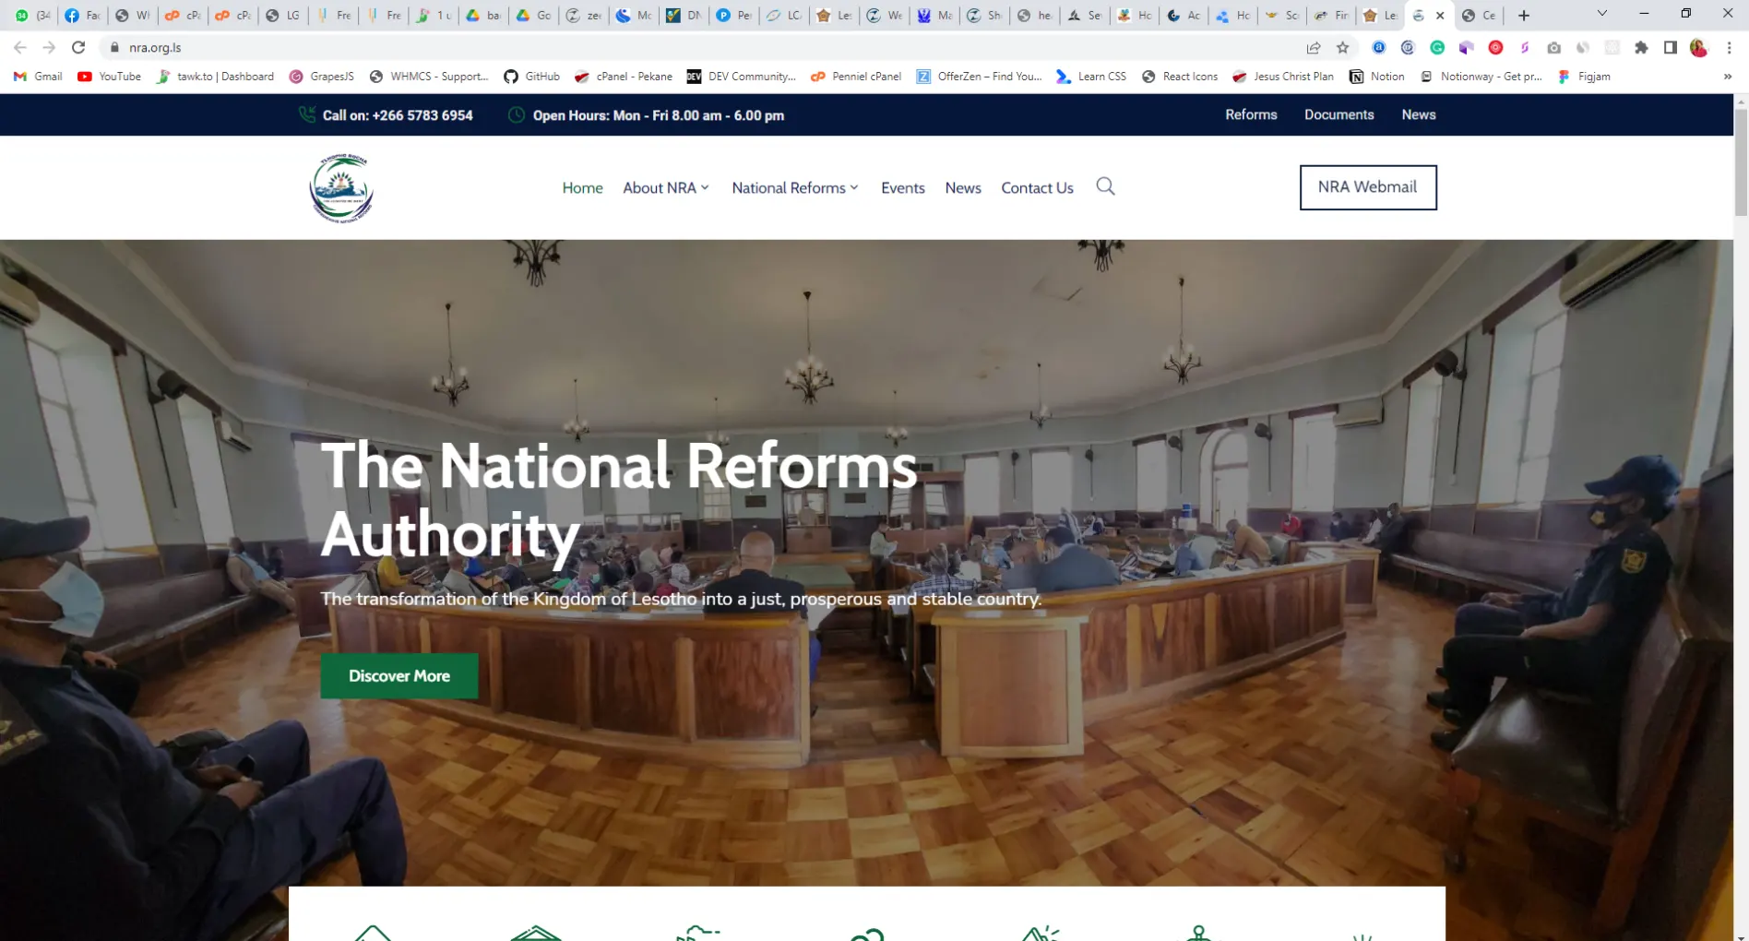Click the Documents link in top bar
This screenshot has height=941, width=1749.
tap(1339, 115)
